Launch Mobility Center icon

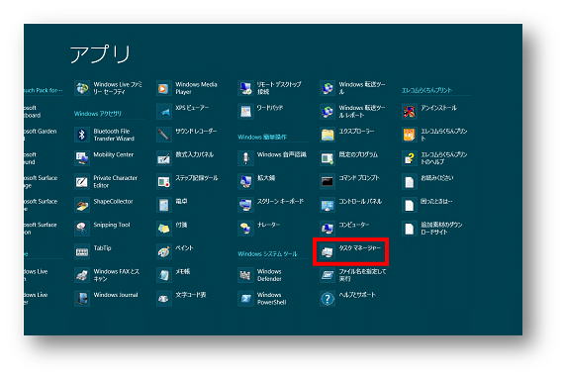[82, 158]
